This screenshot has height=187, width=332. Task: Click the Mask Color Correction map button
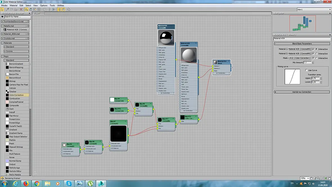[300, 58]
